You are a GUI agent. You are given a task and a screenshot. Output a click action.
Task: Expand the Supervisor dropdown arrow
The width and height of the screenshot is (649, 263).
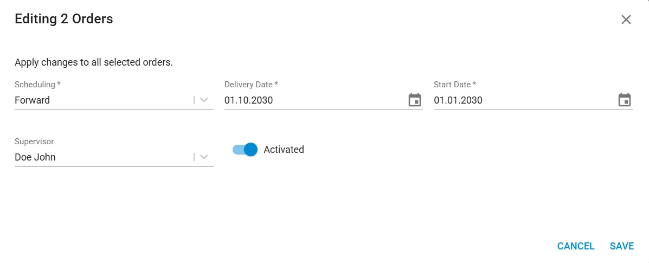(204, 157)
